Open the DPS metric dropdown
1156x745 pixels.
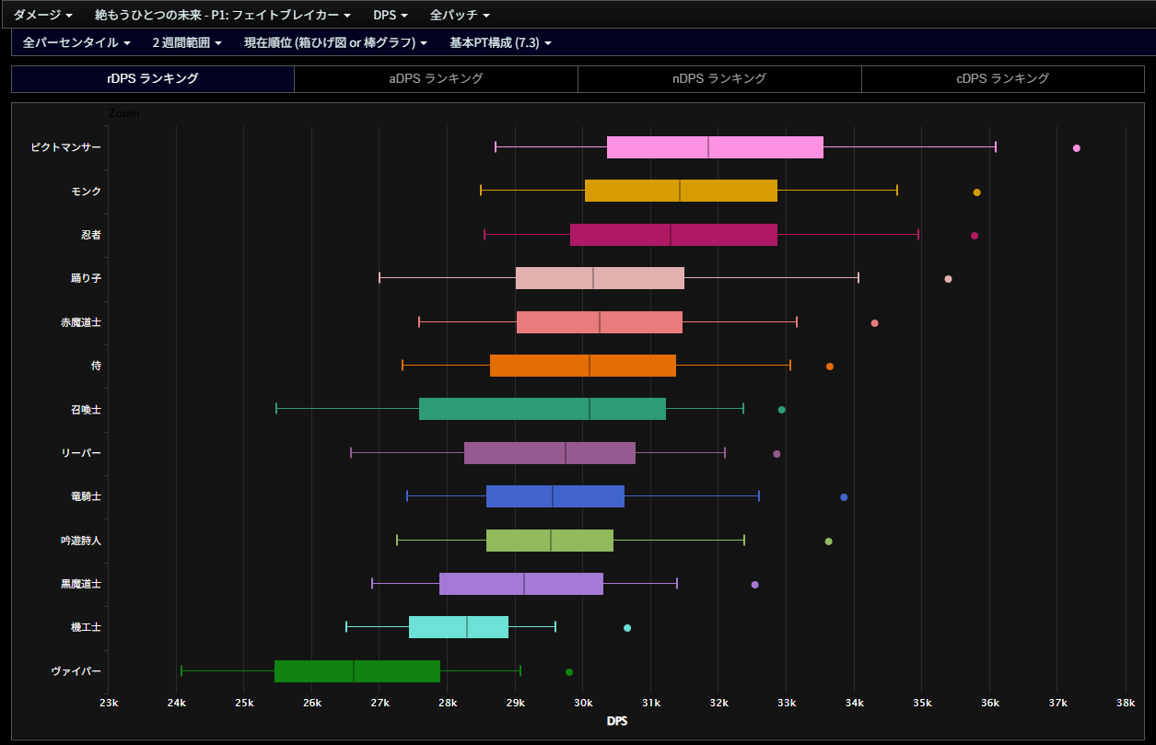click(x=390, y=15)
